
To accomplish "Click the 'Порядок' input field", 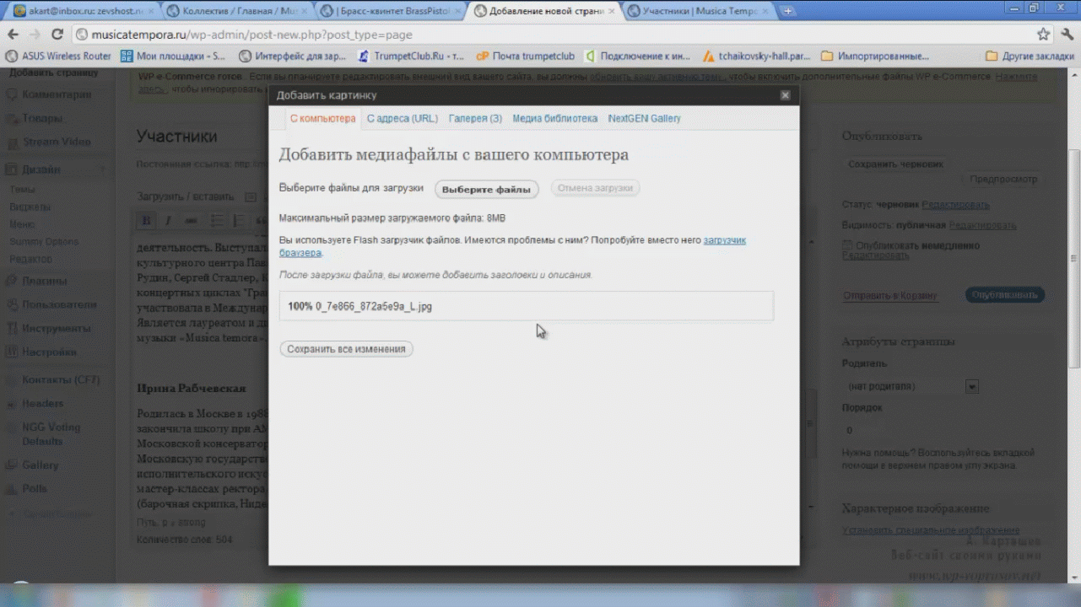I will 861,430.
